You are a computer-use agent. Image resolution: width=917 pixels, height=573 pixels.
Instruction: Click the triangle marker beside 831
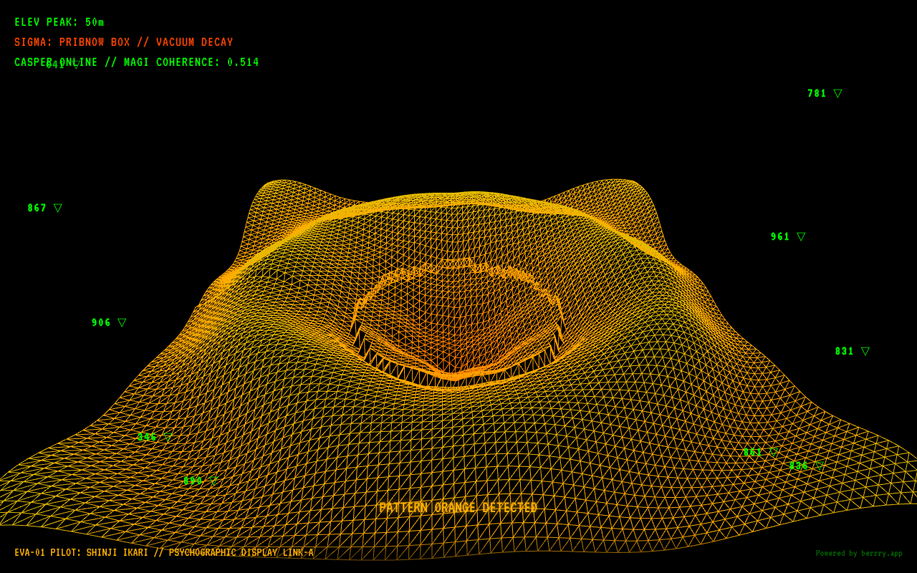[865, 351]
